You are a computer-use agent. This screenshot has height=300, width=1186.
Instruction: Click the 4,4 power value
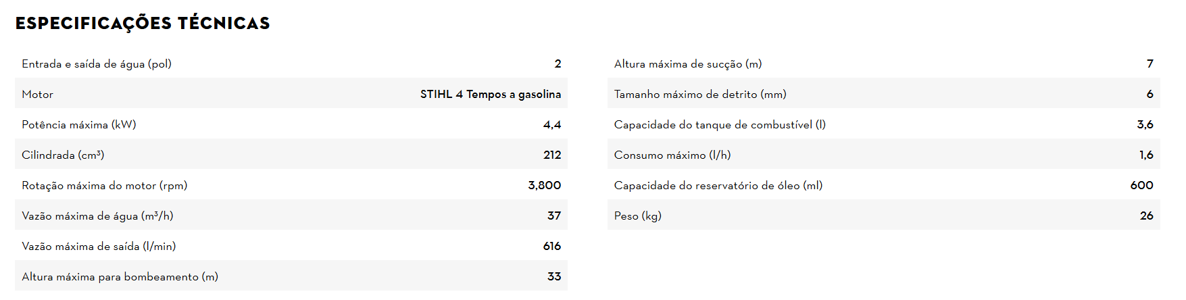[x=551, y=125]
